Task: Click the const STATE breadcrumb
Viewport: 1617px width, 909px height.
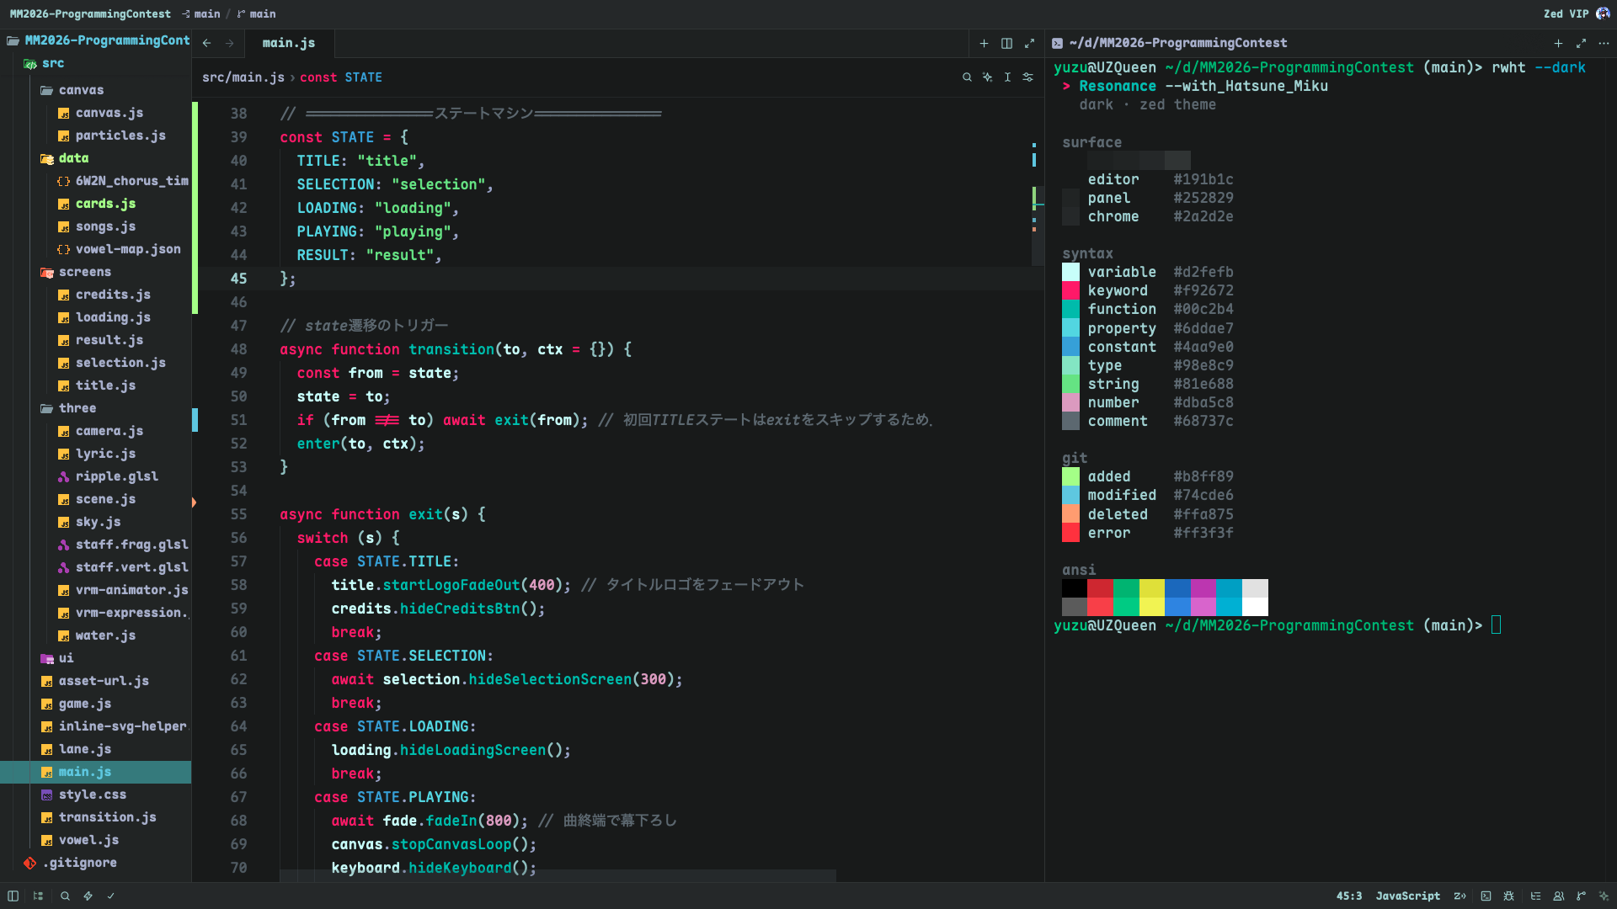Action: 341,77
